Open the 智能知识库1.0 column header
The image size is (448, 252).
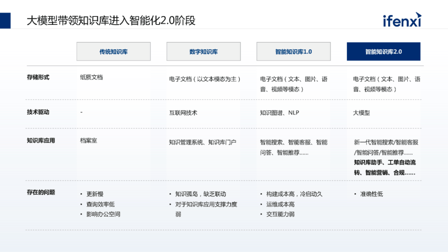(x=293, y=52)
